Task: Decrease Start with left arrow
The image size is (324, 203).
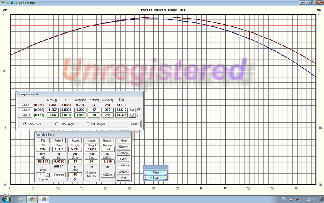Action: [x=145, y=173]
